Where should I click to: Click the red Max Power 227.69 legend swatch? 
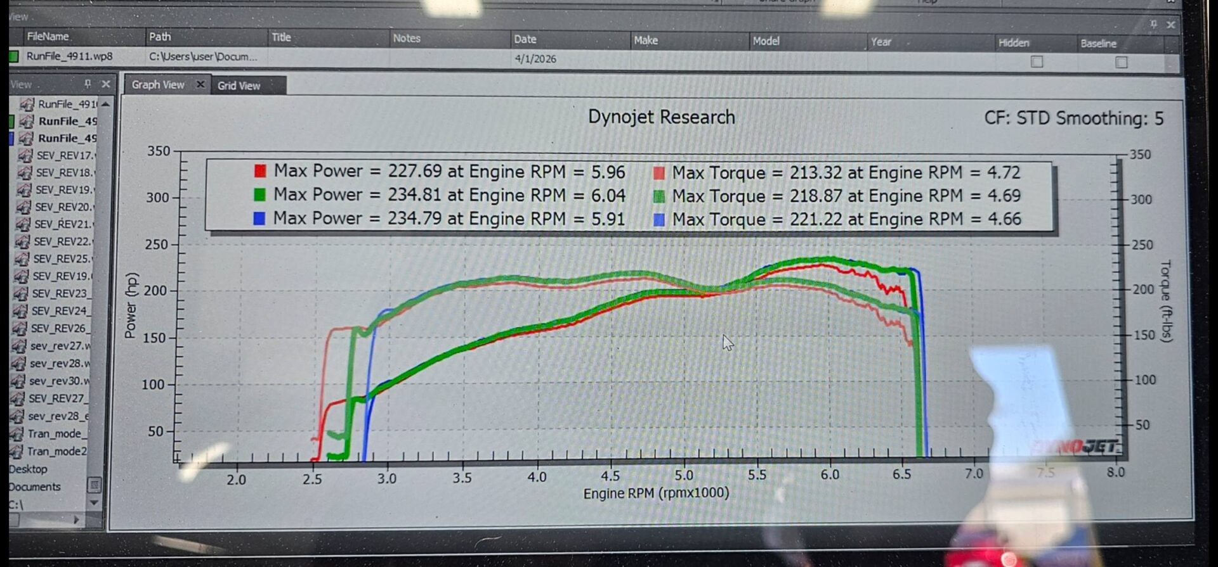click(260, 170)
